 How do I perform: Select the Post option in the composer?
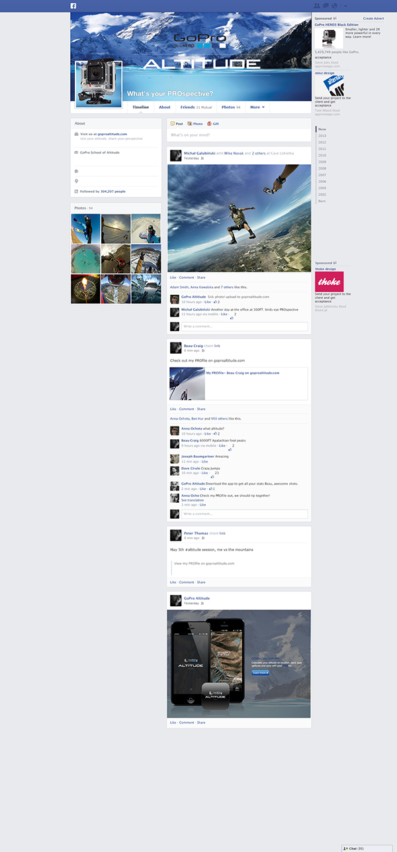coord(177,124)
